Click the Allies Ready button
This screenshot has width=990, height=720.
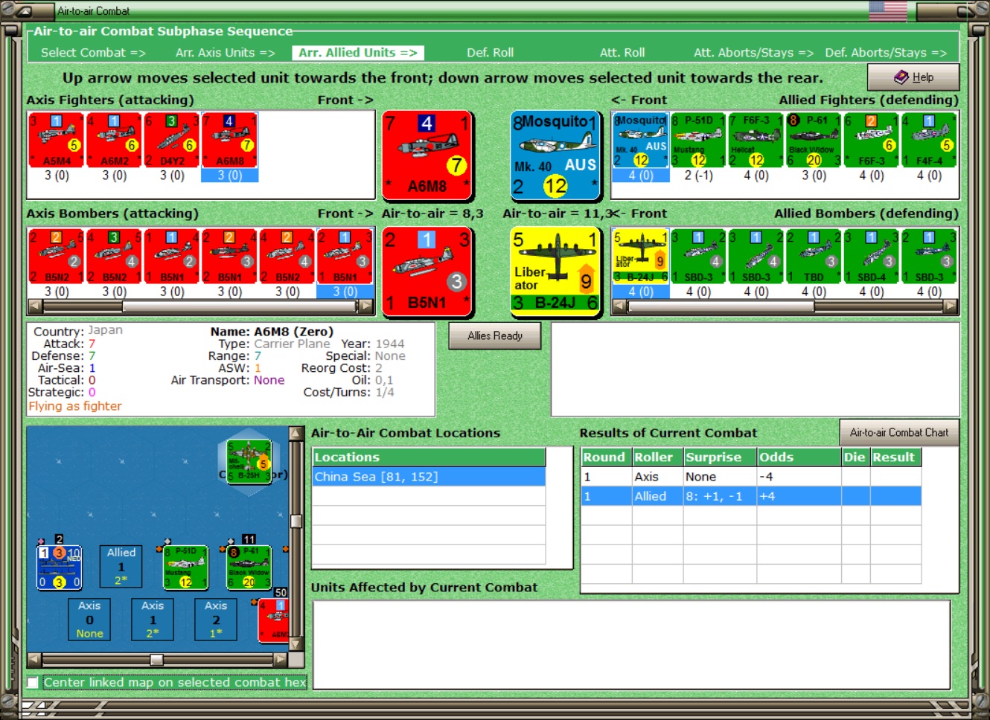tap(495, 336)
